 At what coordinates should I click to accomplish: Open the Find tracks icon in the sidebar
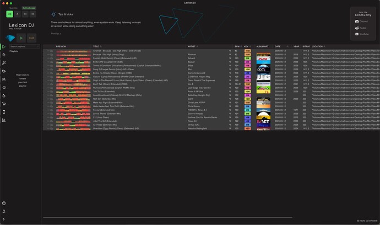coord(4,79)
